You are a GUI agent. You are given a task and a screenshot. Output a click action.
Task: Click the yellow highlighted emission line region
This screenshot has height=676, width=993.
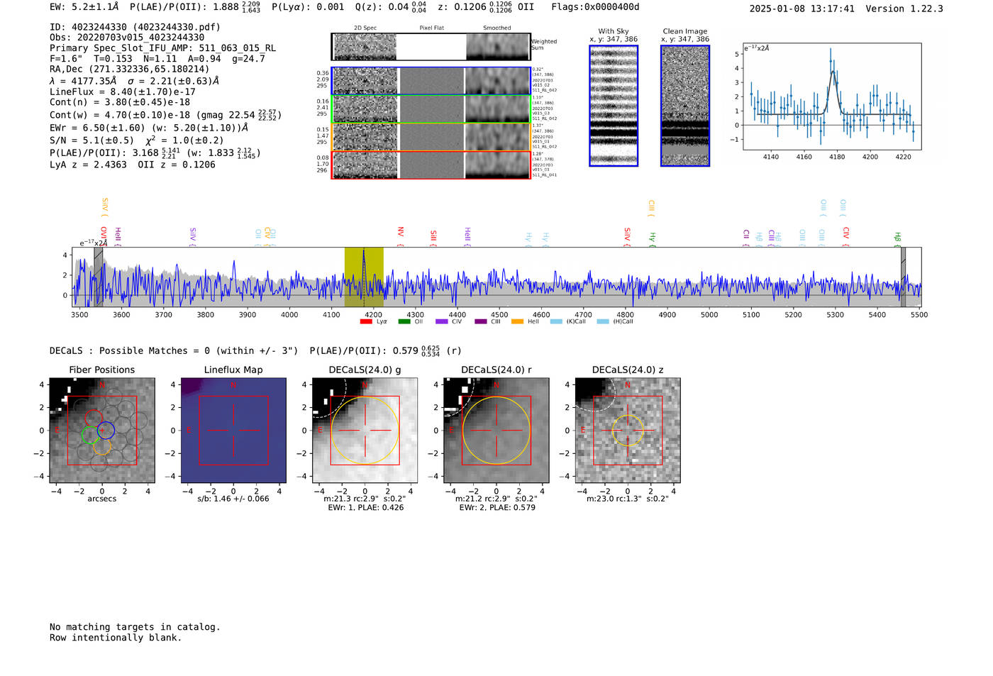click(364, 277)
